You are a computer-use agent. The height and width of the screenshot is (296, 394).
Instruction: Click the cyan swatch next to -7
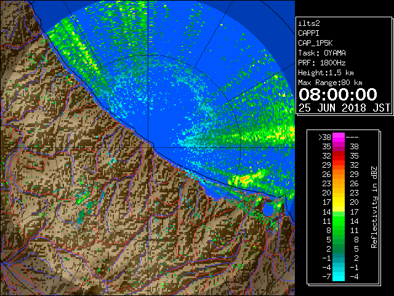tap(339, 276)
